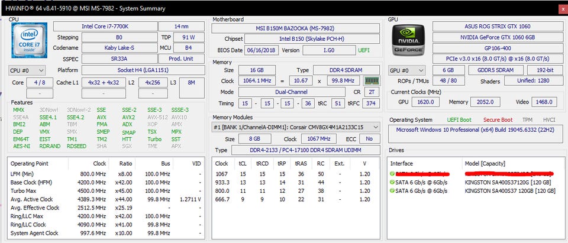Click the GP106-400 GPU codename field

click(x=497, y=48)
